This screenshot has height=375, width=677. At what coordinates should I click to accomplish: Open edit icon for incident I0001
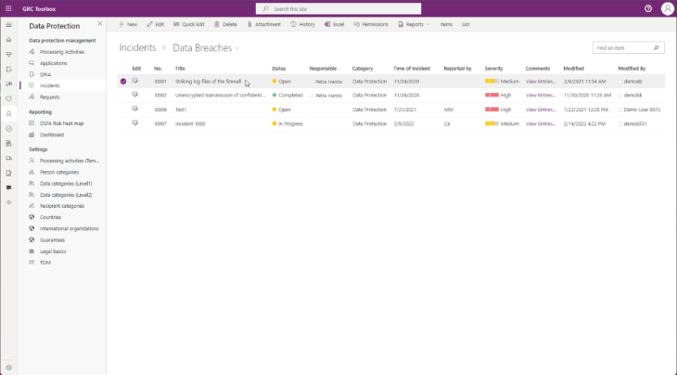pos(135,81)
